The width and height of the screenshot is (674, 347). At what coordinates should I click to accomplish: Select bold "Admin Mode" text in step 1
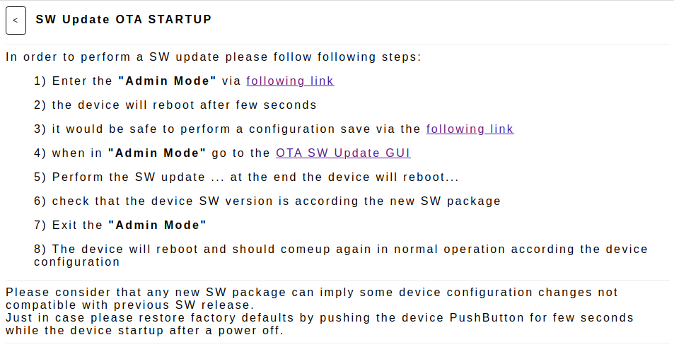(167, 81)
